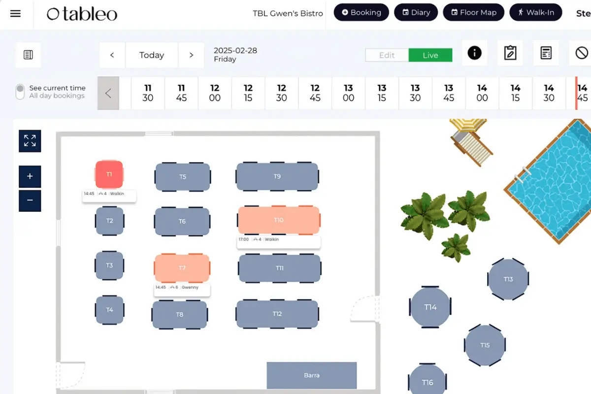Select the 11:30 time slot
This screenshot has width=591, height=394.
coord(148,93)
